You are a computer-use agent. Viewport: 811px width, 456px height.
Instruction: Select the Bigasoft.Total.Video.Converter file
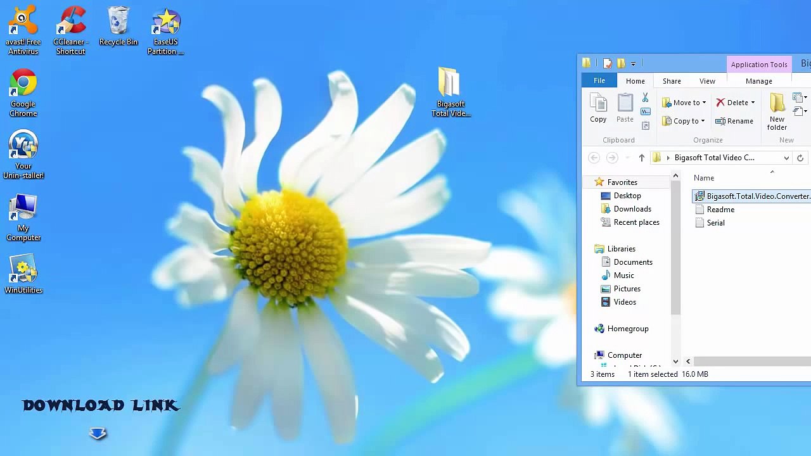point(753,196)
